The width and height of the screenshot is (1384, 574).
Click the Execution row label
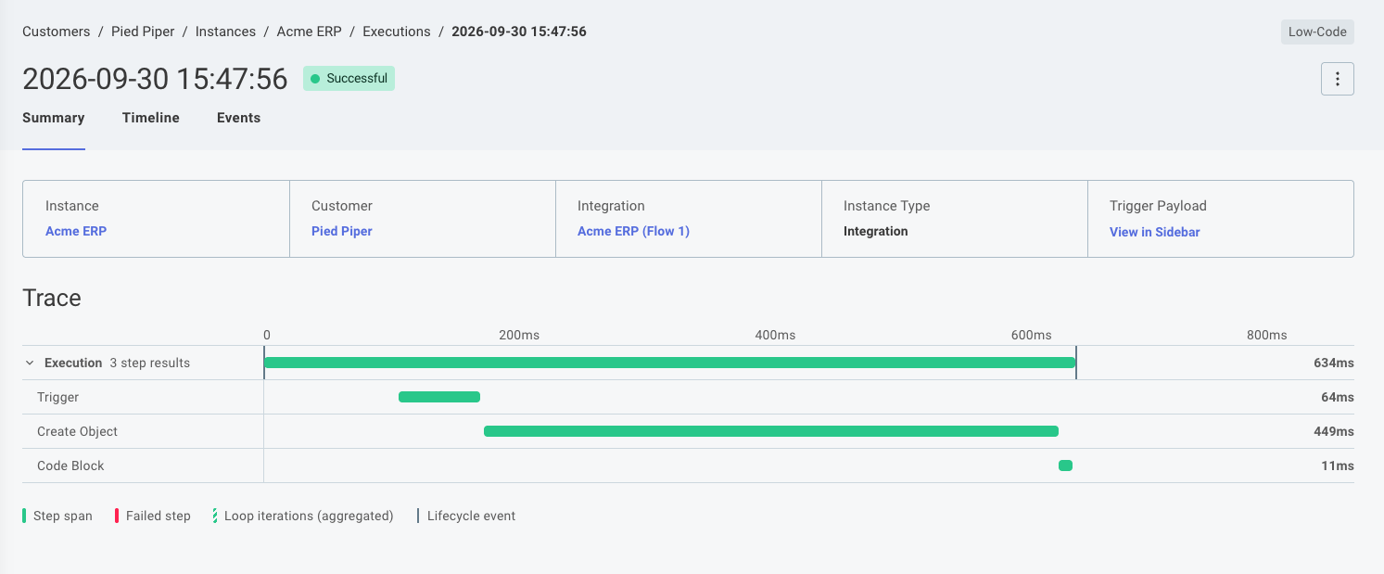[x=73, y=364]
